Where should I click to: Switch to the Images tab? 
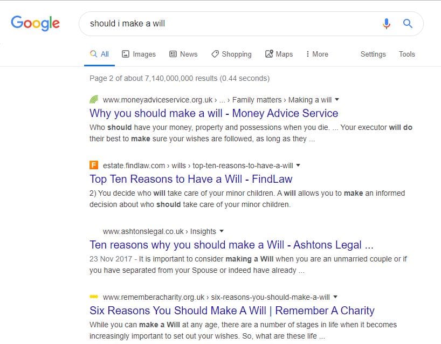point(139,54)
